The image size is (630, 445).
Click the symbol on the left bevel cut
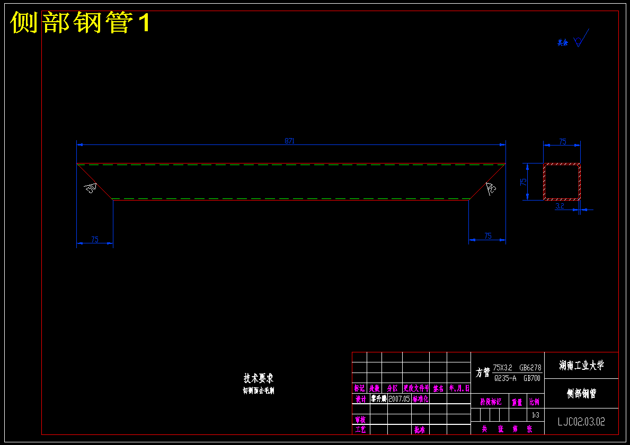point(91,187)
